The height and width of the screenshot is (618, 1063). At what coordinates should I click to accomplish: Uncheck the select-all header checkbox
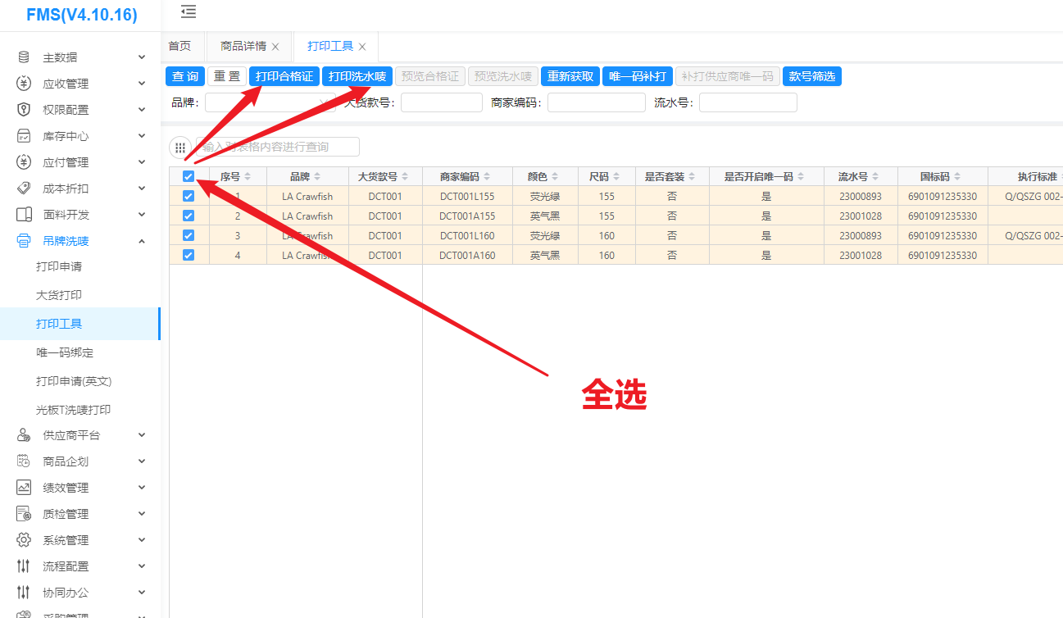189,176
